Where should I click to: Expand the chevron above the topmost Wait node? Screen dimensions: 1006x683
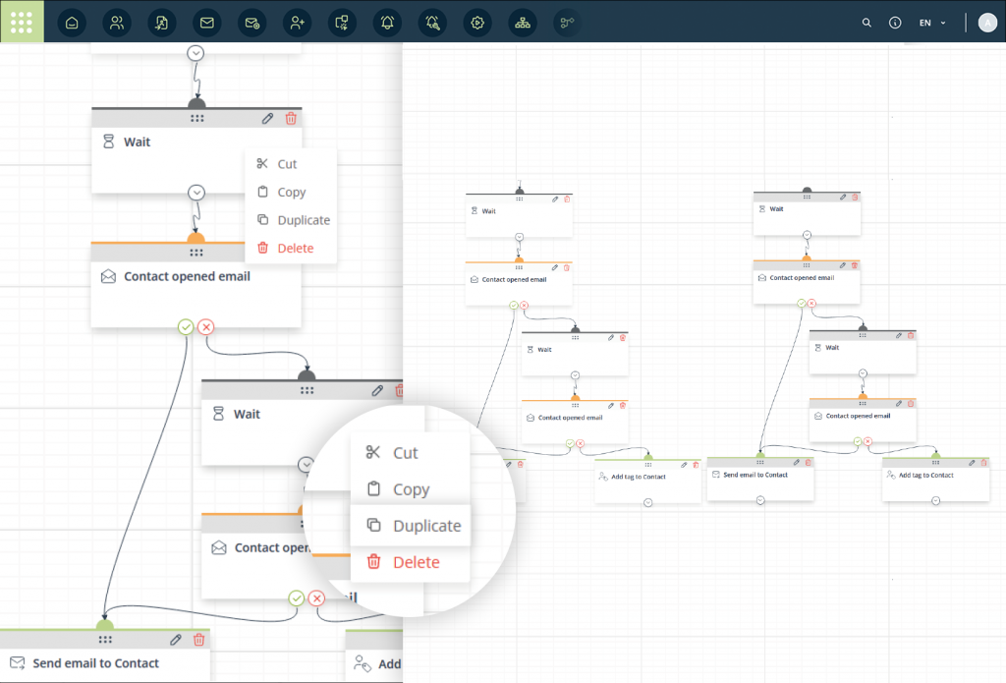point(196,53)
